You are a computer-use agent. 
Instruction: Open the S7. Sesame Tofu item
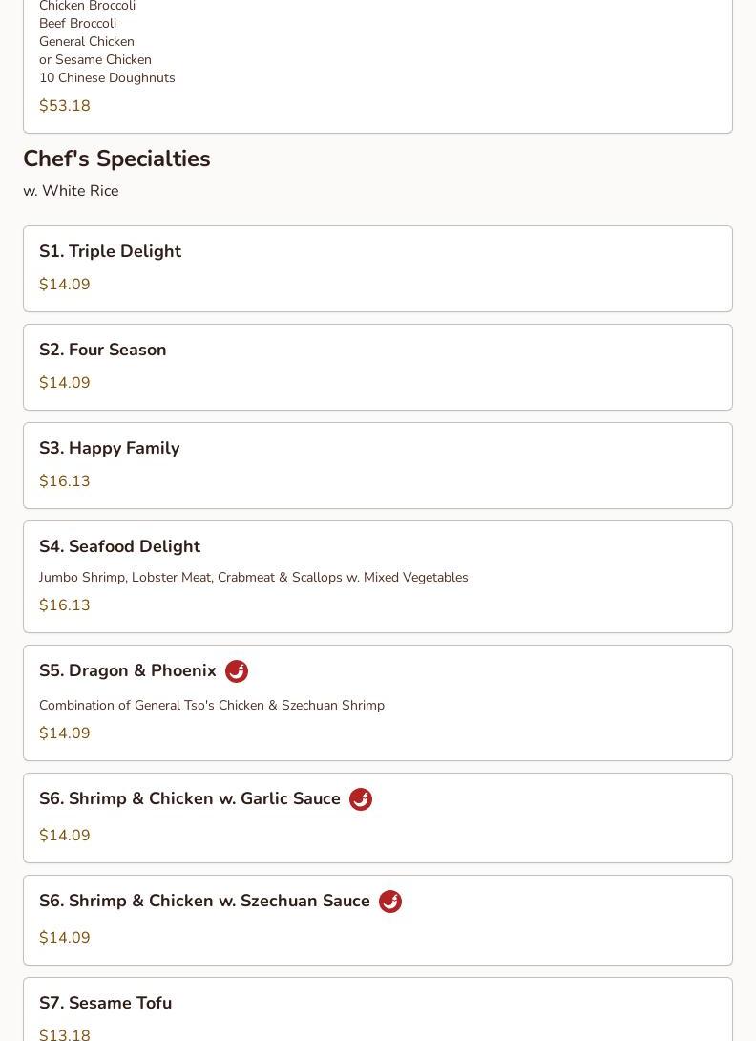(105, 1003)
